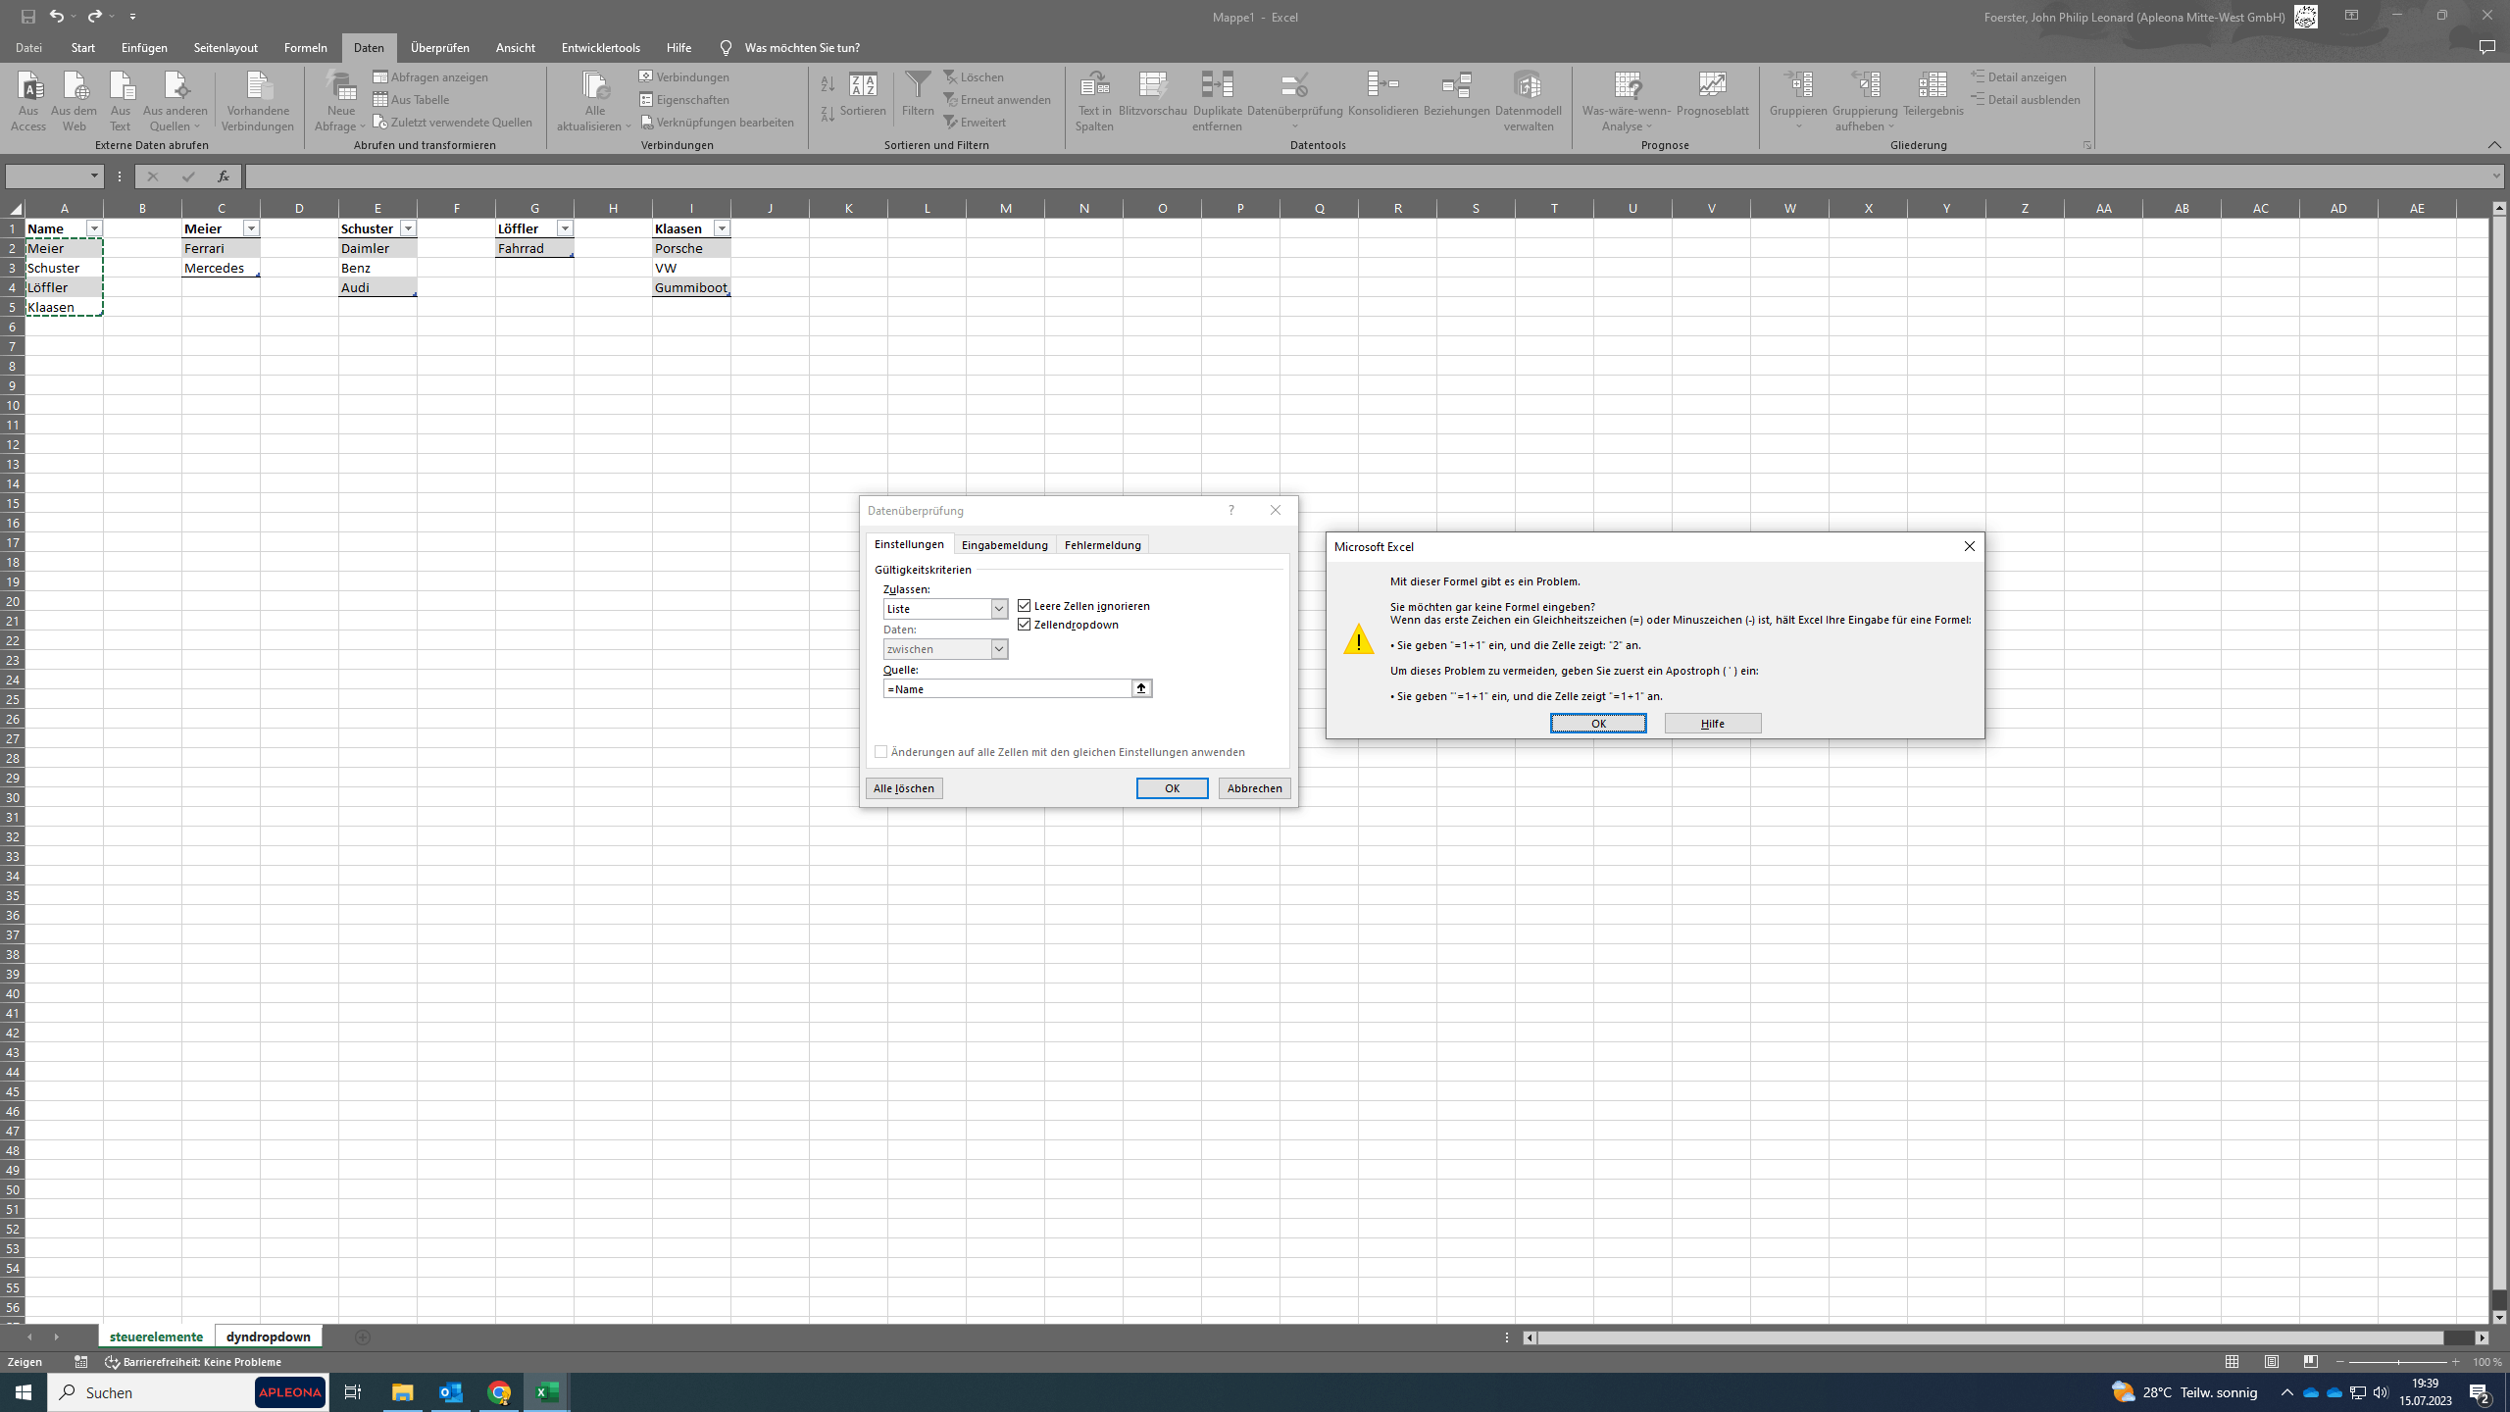Click sort ascending A-Z icon

[x=828, y=84]
